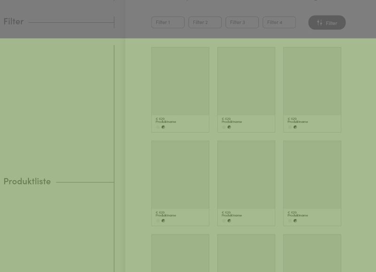Open the Filter 2 dropdown field
The height and width of the screenshot is (272, 376).
(x=205, y=22)
